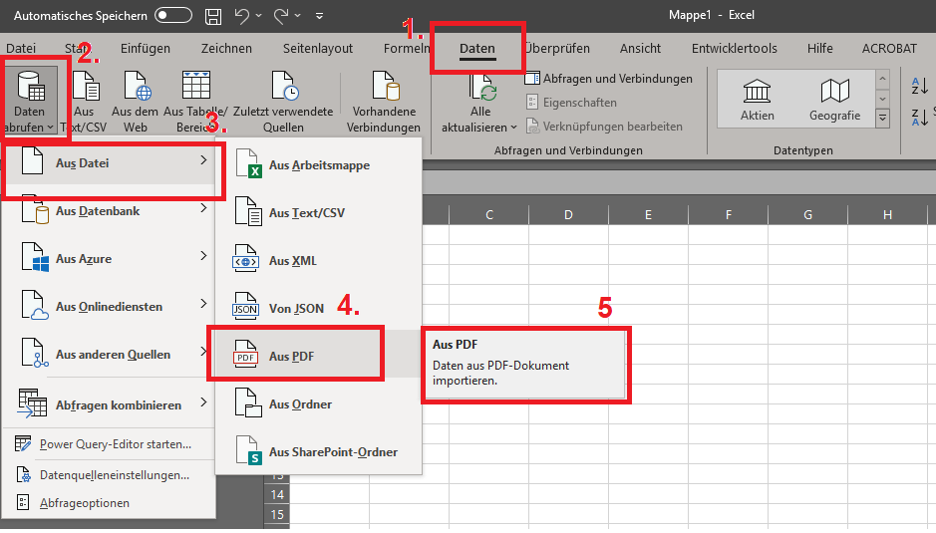Select column D header

(x=568, y=214)
